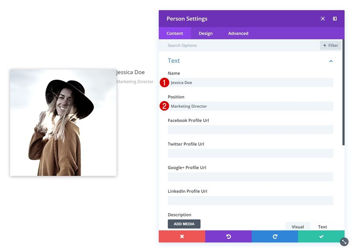Switch description editor to Text mode

322,226
